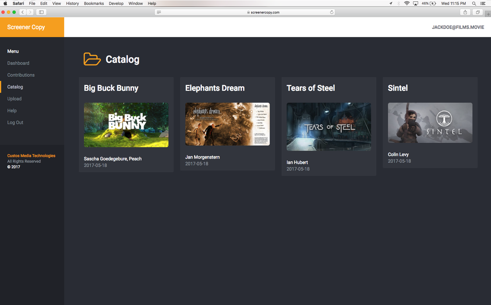This screenshot has height=305, width=491.
Task: Open Notification Center icon
Action: (x=483, y=3)
